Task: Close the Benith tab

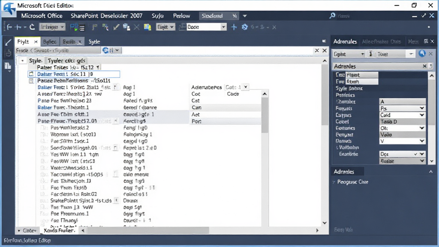Action: click(80, 42)
